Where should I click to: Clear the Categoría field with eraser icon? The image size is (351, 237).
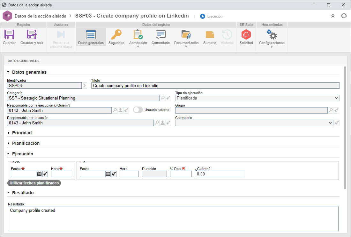point(168,98)
